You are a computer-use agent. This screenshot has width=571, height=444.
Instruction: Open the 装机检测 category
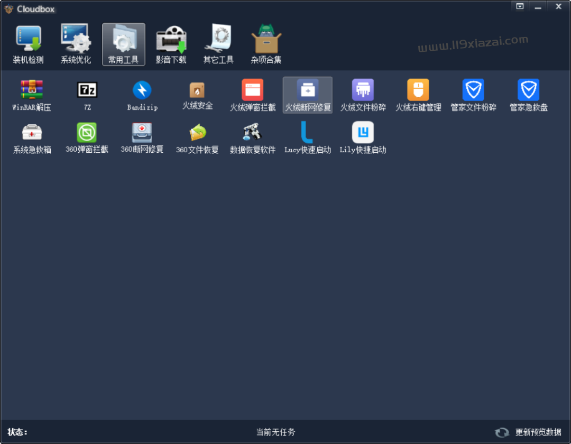[29, 44]
